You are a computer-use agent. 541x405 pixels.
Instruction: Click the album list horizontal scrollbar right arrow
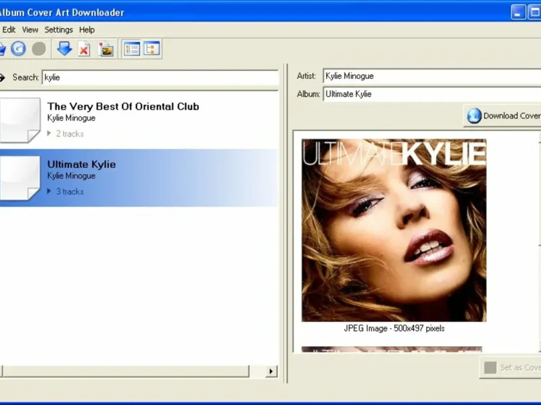[271, 371]
